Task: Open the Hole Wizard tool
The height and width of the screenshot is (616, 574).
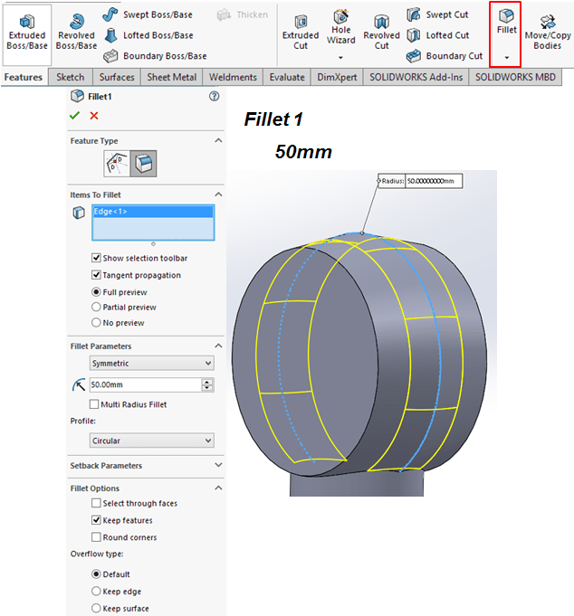Action: [341, 27]
